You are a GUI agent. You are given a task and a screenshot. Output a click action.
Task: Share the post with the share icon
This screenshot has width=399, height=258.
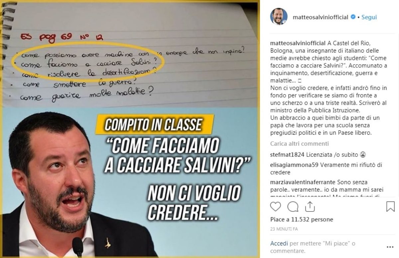point(310,206)
